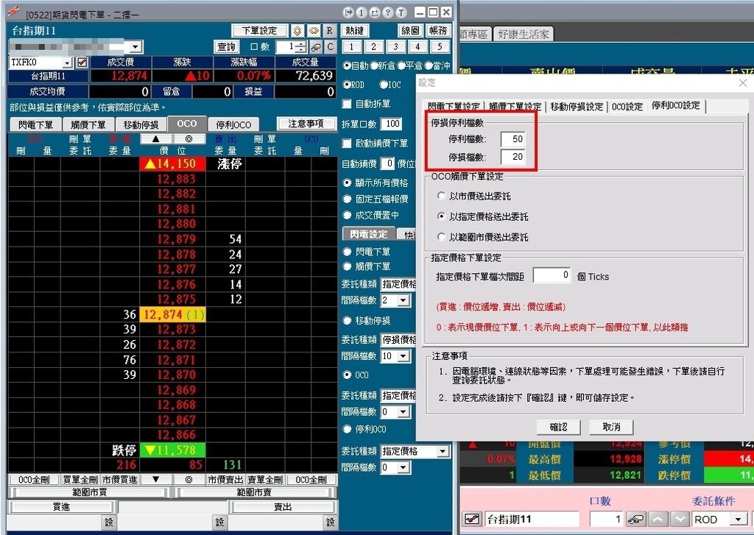Open 移動停損設定 tab in dialog
754x535 pixels.
click(577, 106)
